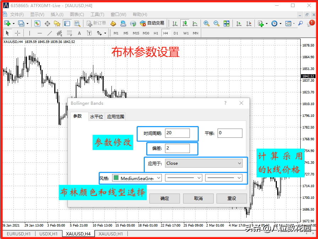Viewport: 318px width, 239px height.
Task: Open the 帮助(H) menu
Action: (140, 15)
